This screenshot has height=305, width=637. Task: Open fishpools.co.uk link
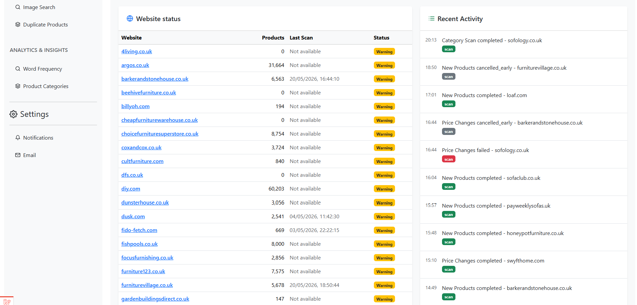140,244
